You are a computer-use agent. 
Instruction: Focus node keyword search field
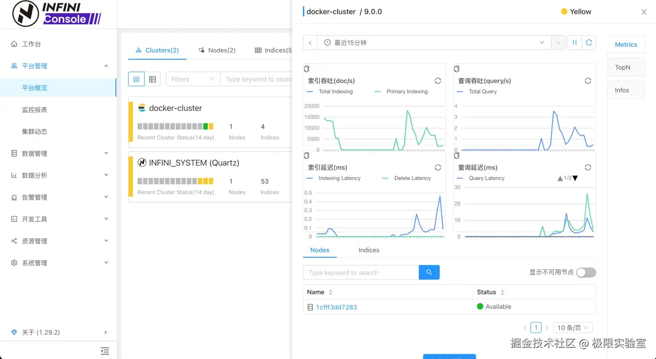tap(361, 272)
